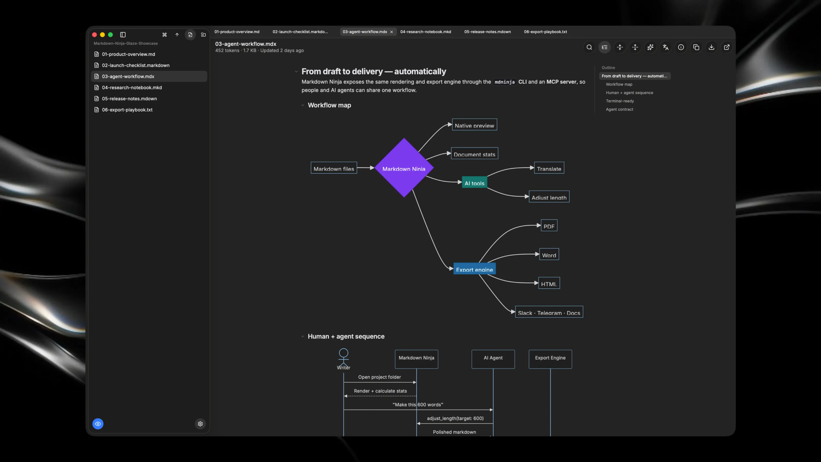This screenshot has height=462, width=821.
Task: Collapse the Workflow map section chevron
Action: [x=303, y=105]
